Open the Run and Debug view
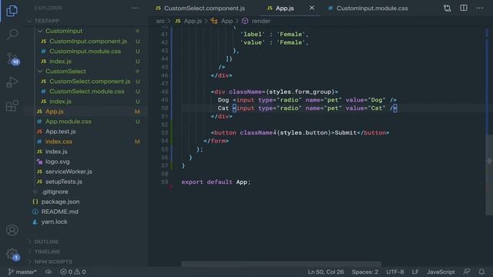Viewport: 493px width, 277px height. point(12,82)
